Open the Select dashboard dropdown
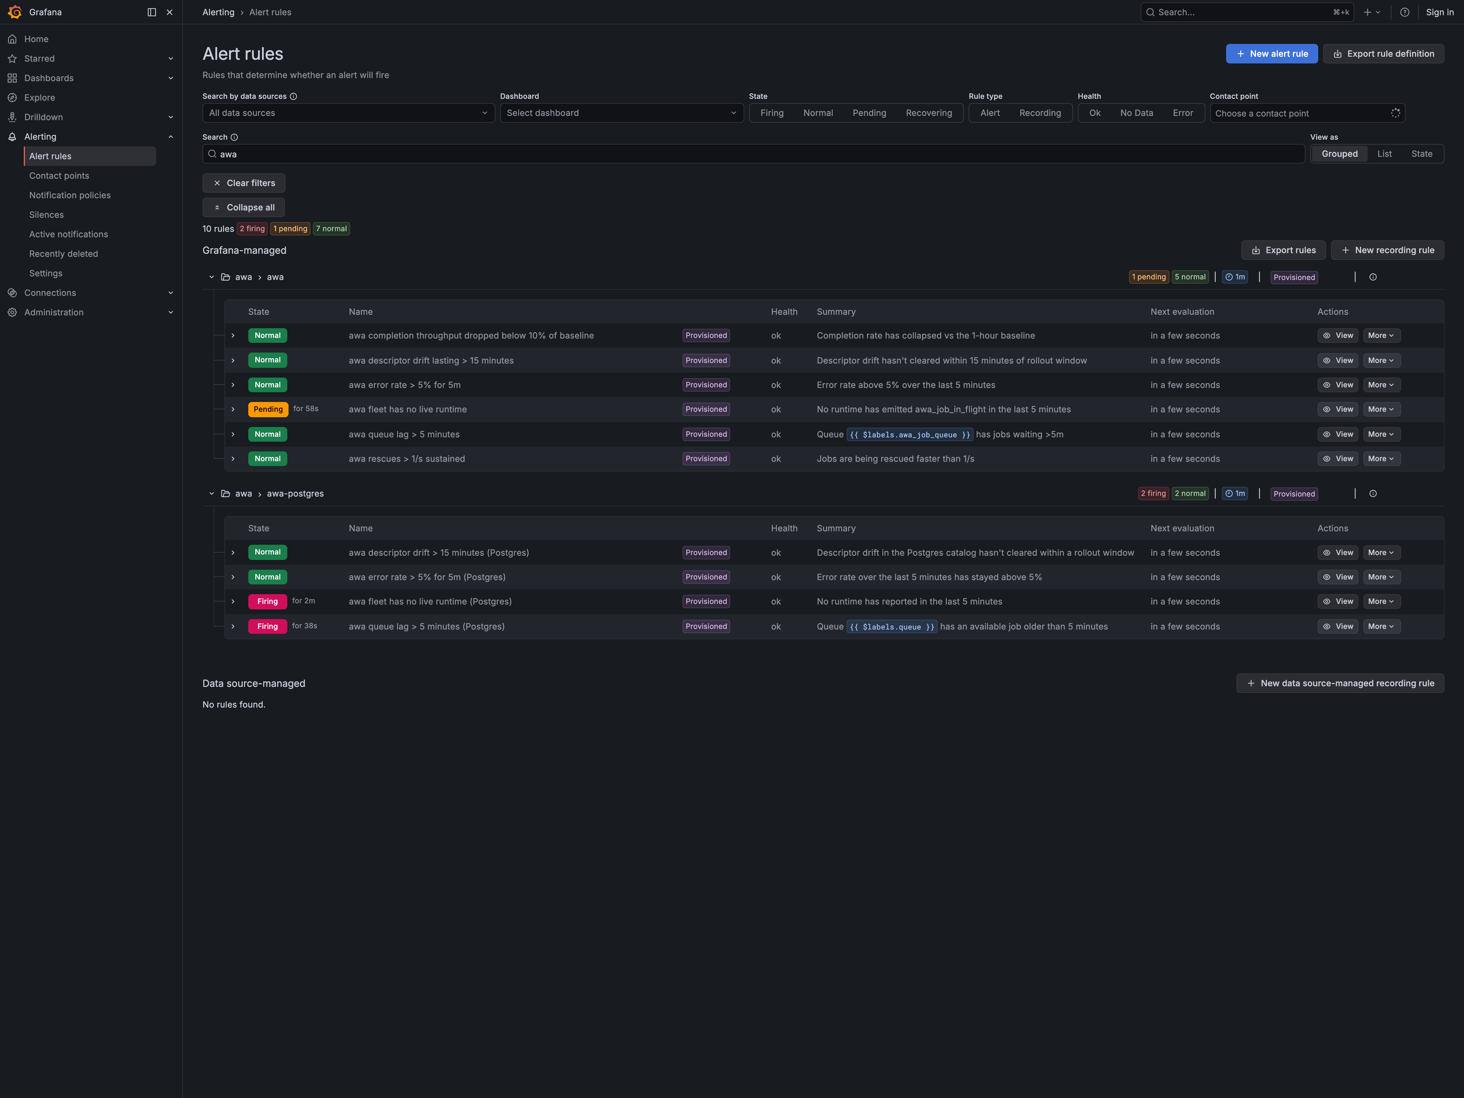 coord(622,113)
